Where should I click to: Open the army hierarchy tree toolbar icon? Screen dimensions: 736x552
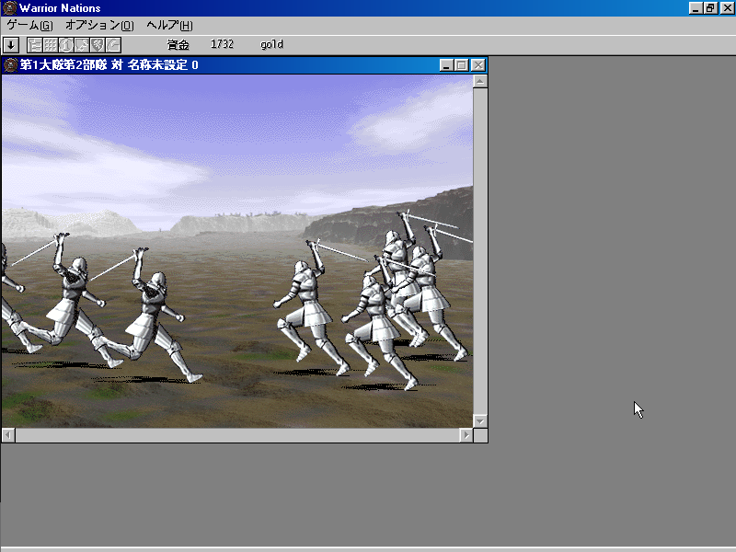pyautogui.click(x=35, y=44)
